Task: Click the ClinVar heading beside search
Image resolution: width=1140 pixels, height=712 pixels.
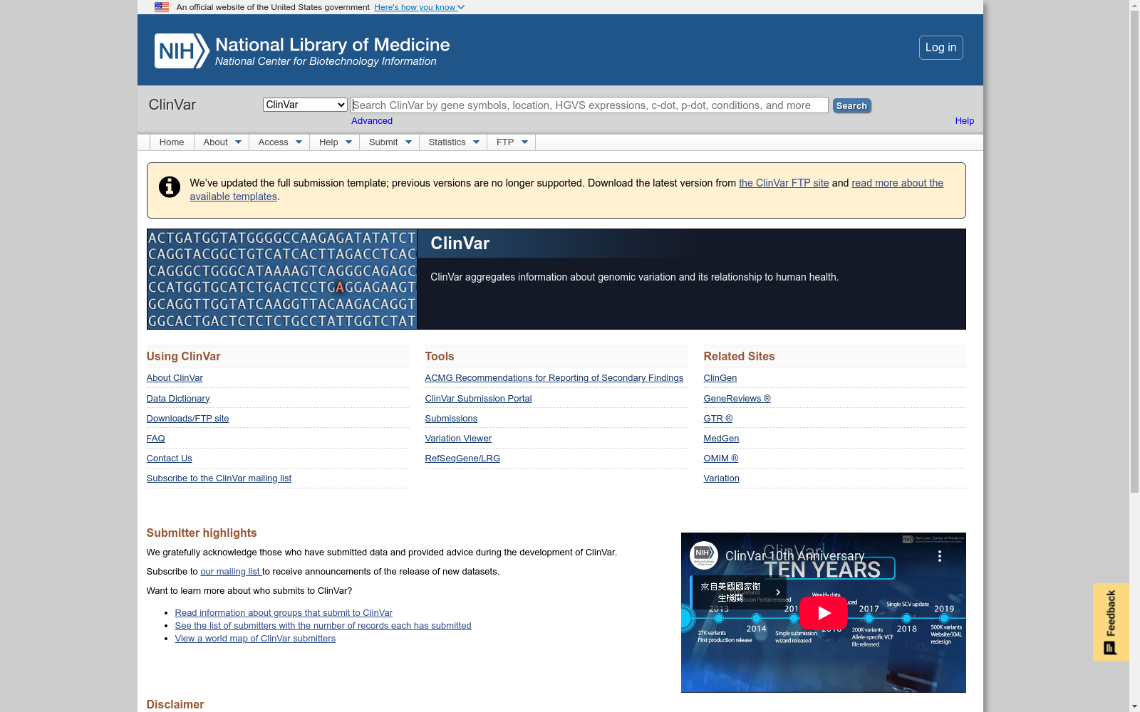Action: (x=172, y=105)
